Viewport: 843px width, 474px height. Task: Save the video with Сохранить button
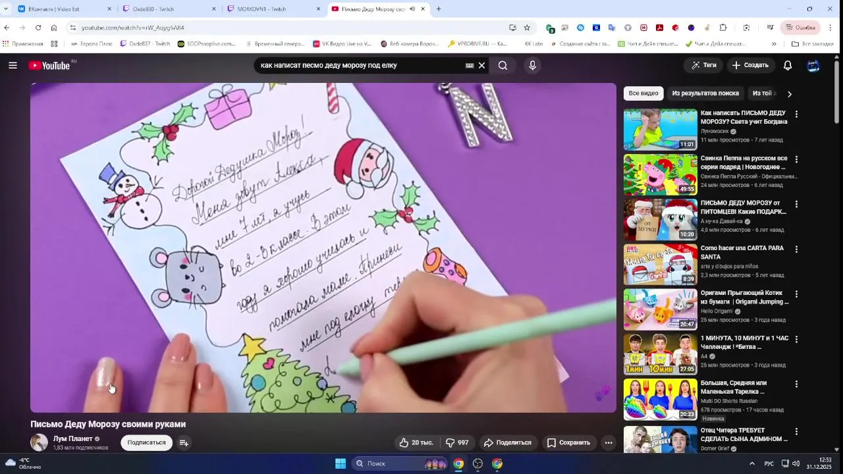[x=568, y=442]
